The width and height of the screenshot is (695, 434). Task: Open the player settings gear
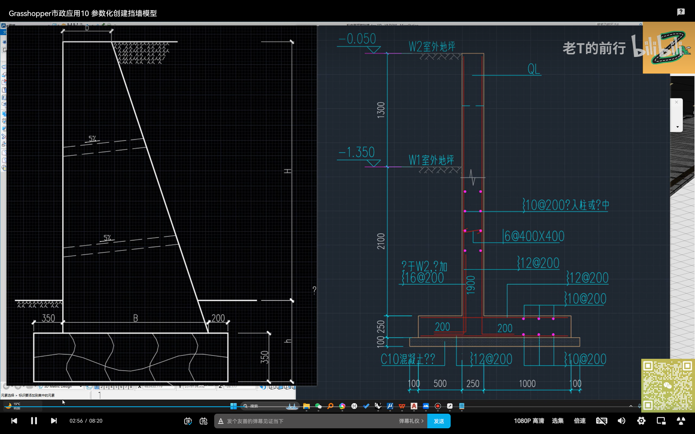point(641,421)
